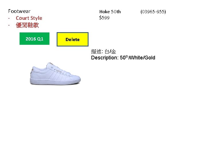Click the $599 price text

tap(104, 18)
